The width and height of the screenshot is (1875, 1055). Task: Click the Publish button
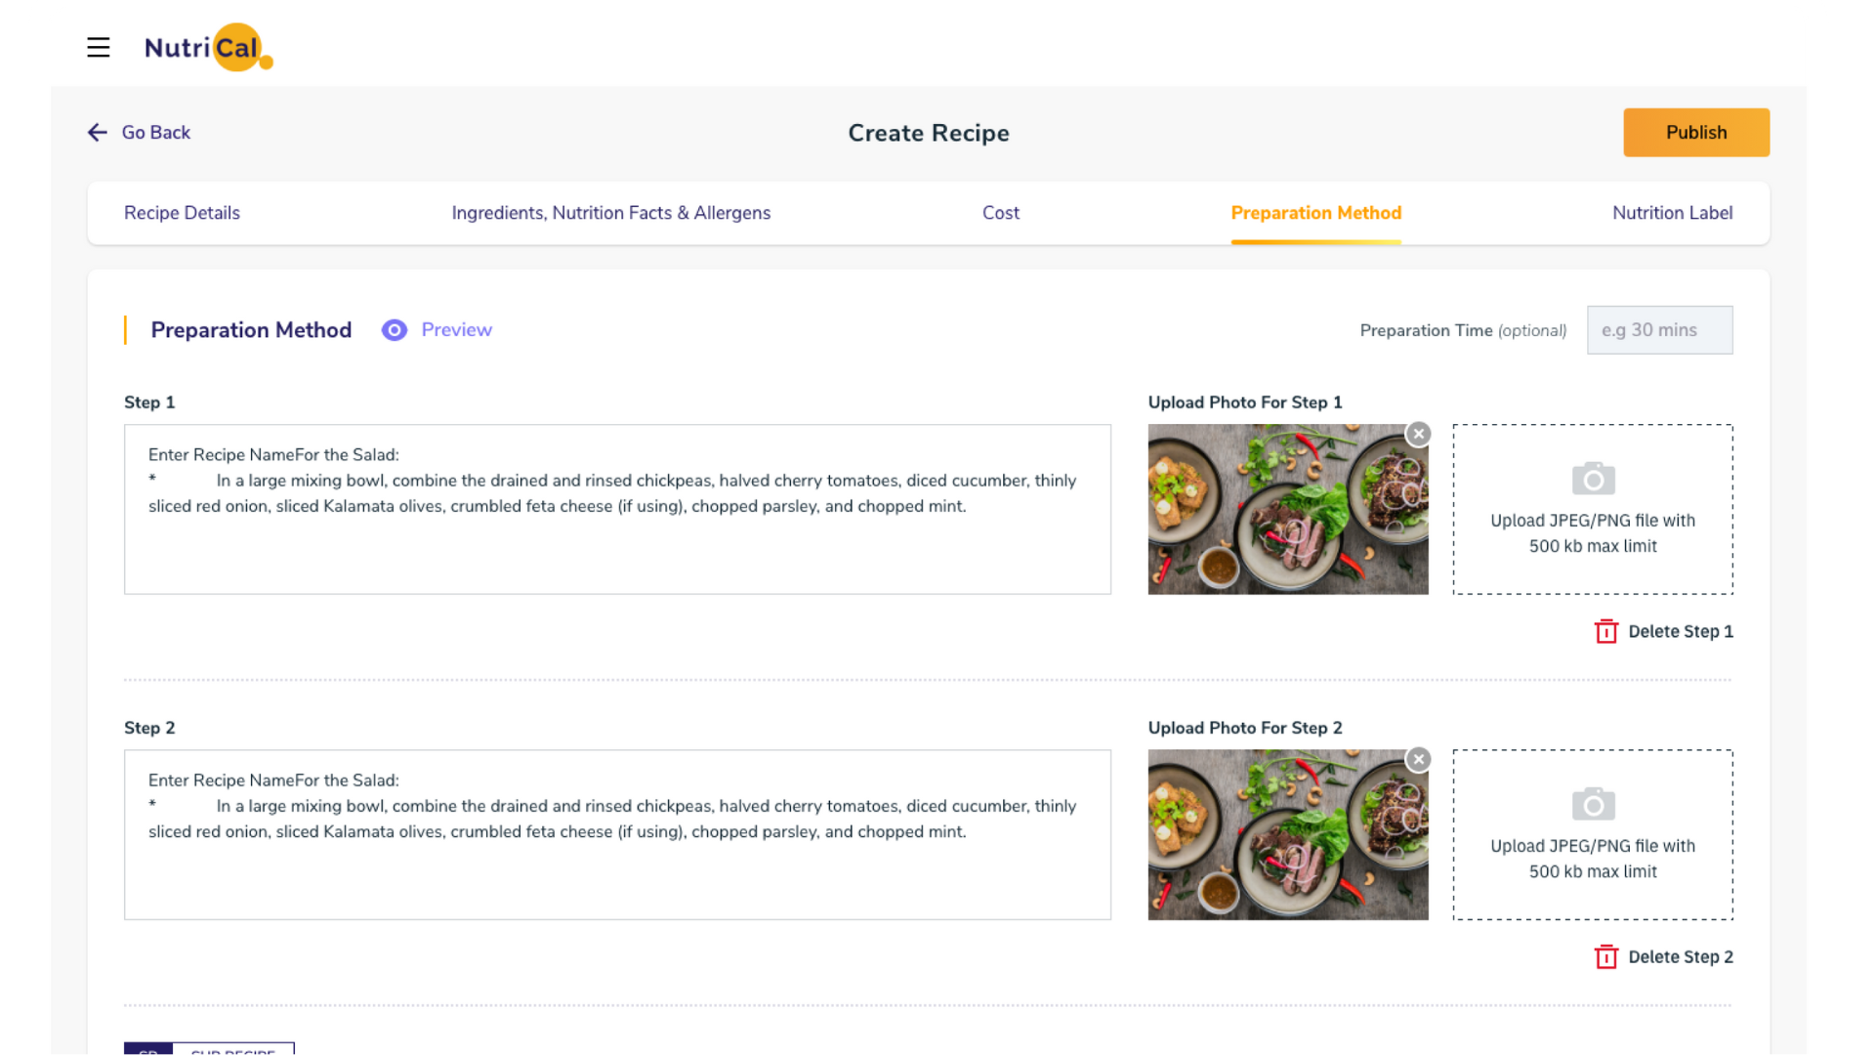pyautogui.click(x=1695, y=132)
